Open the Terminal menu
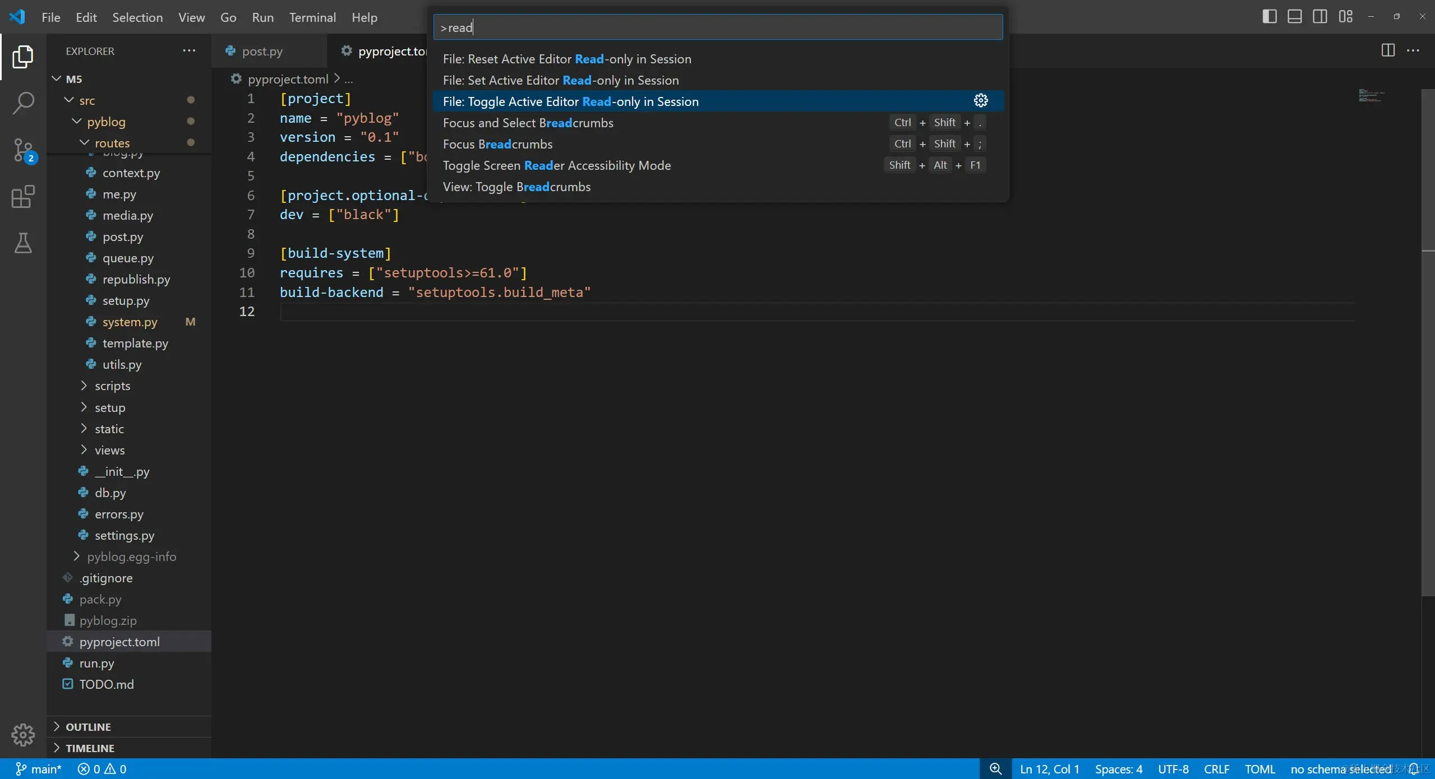1435x779 pixels. point(312,17)
